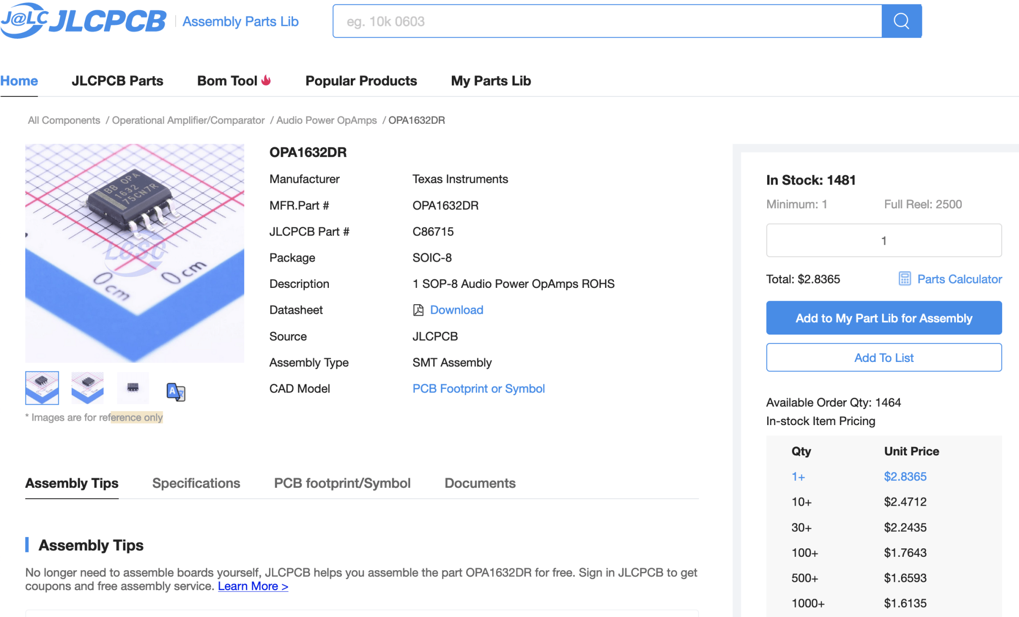This screenshot has height=617, width=1019.
Task: Open the JLCPCB Parts menu
Action: point(117,81)
